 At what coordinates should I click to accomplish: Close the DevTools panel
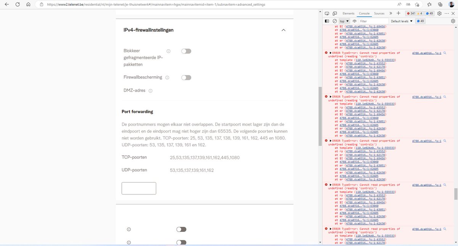click(x=454, y=13)
